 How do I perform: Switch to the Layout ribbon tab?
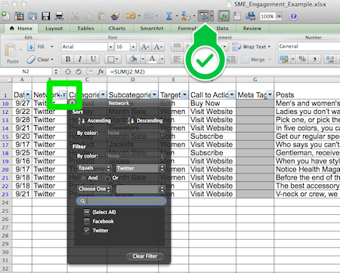click(x=54, y=29)
